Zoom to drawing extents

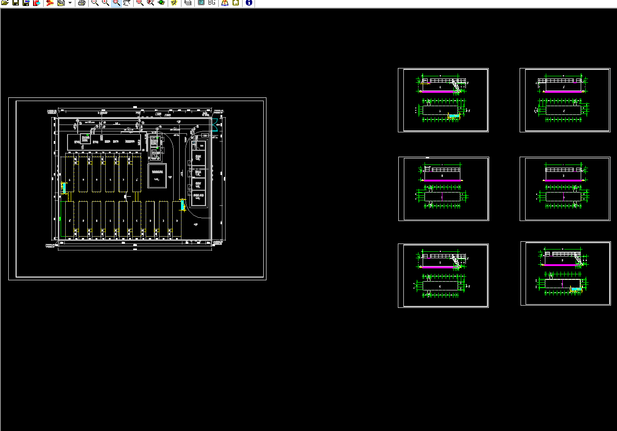140,3
